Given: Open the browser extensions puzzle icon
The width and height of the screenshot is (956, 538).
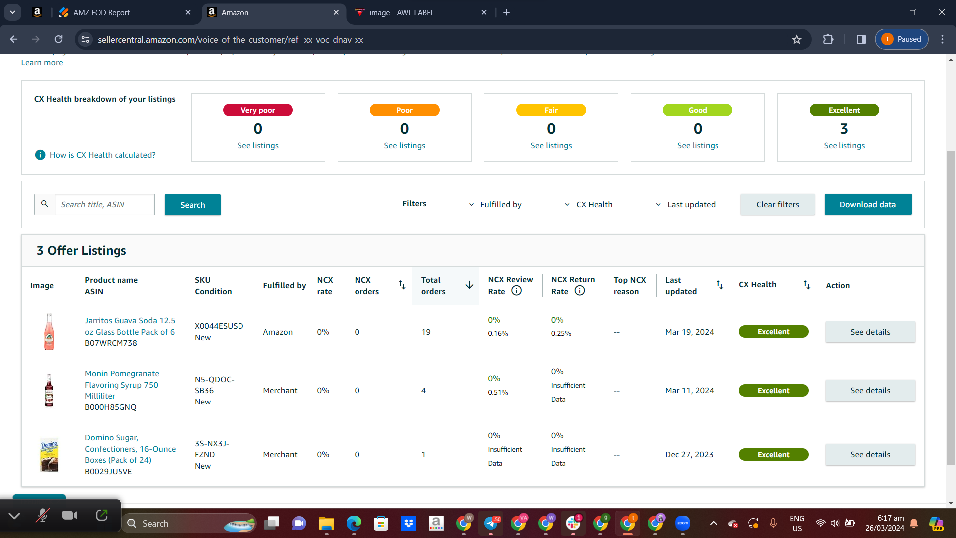Looking at the screenshot, I should coord(828,39).
